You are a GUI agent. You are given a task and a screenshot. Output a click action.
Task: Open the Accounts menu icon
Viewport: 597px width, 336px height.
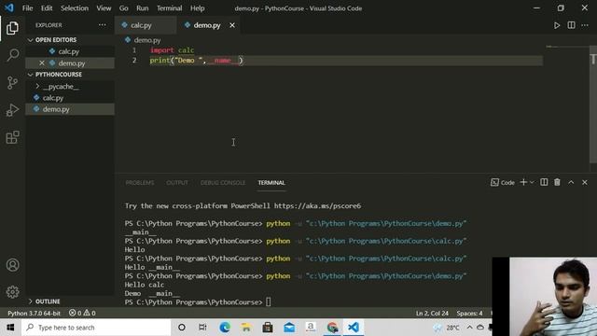click(x=12, y=265)
